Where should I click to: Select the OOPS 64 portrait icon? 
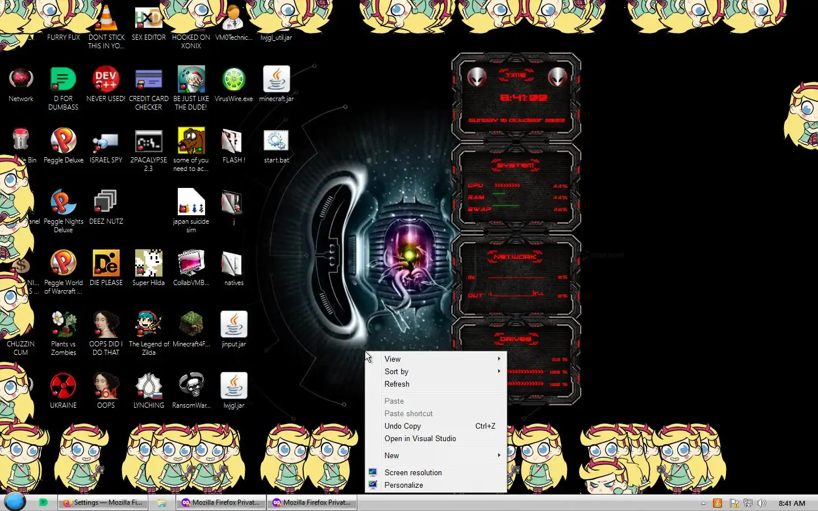106,386
